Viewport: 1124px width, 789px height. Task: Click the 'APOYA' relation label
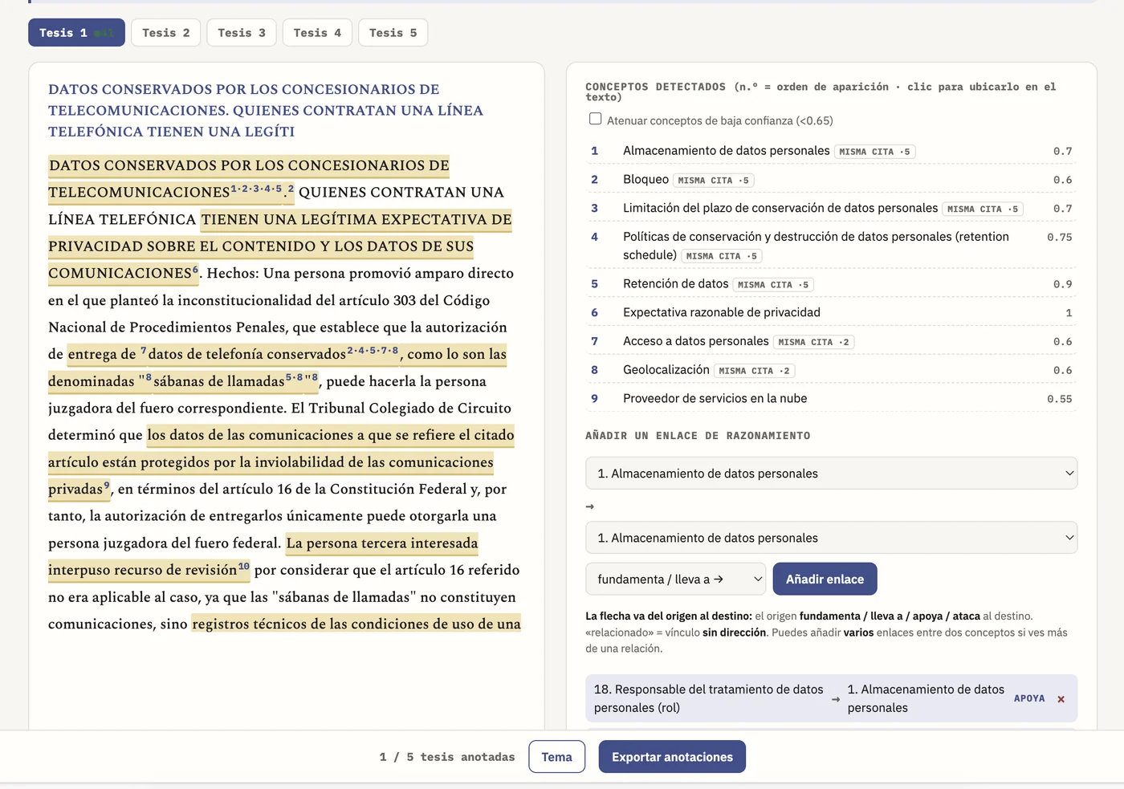pos(1029,698)
